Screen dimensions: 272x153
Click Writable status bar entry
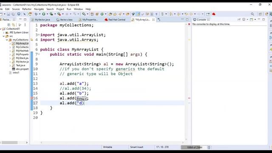(108, 147)
